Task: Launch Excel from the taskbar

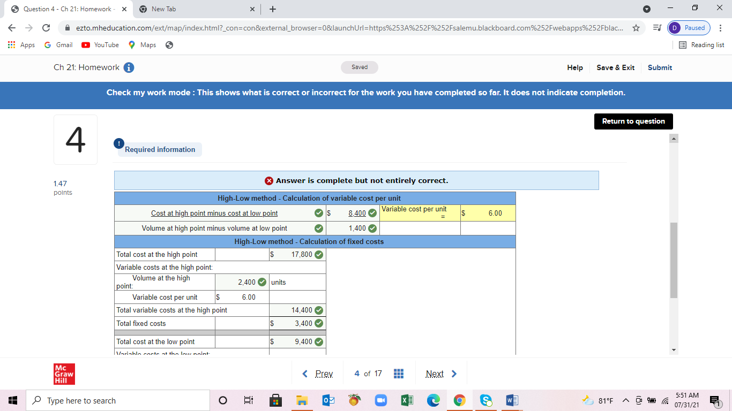Action: click(407, 400)
